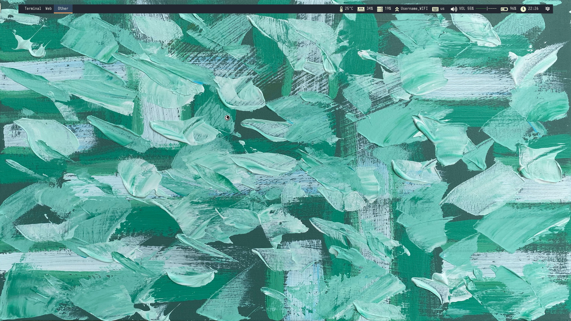Click the 96% battery percentage
The width and height of the screenshot is (571, 321).
(x=513, y=9)
